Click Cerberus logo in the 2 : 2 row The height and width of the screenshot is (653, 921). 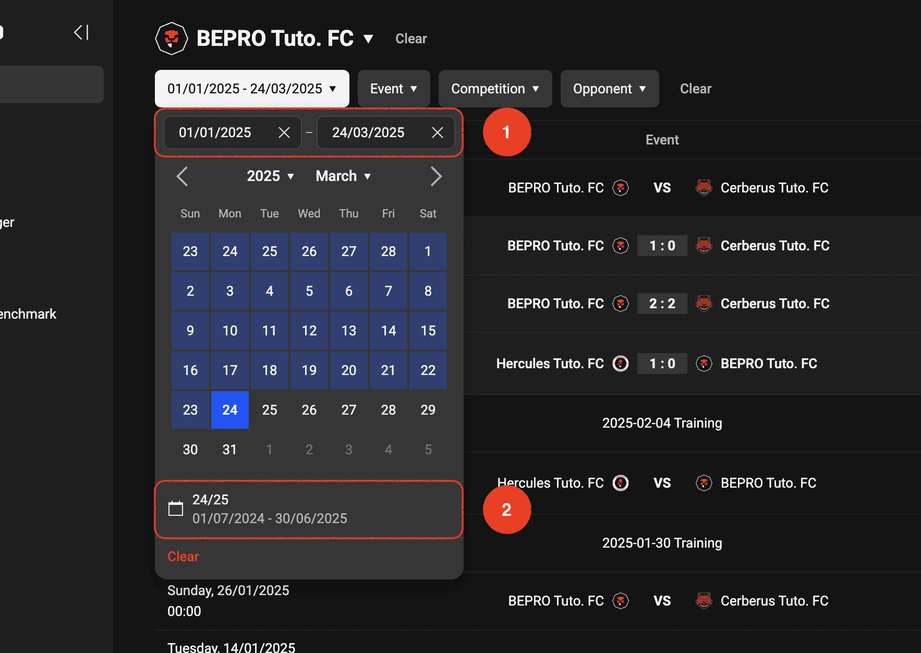tap(704, 304)
